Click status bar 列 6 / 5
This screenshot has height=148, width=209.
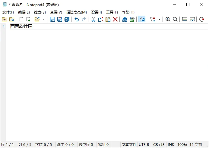click(x=25, y=145)
